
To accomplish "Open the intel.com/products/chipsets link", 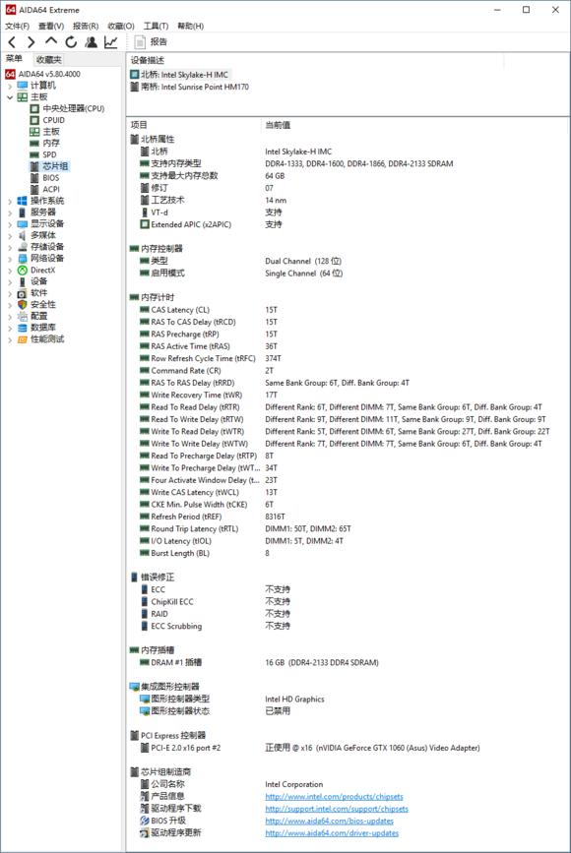I will pyautogui.click(x=334, y=796).
